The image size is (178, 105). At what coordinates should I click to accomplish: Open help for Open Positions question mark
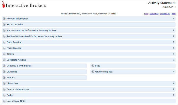tap(173, 42)
